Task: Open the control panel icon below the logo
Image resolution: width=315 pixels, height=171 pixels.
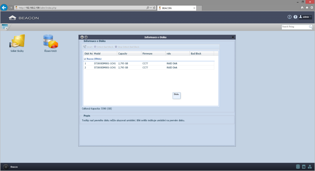Action: (x=5, y=26)
